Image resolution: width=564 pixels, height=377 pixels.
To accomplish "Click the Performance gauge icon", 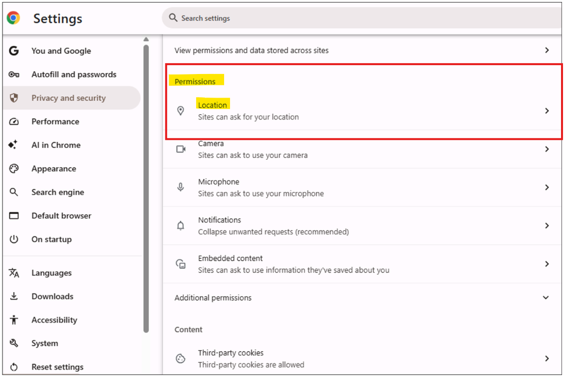I will [14, 122].
